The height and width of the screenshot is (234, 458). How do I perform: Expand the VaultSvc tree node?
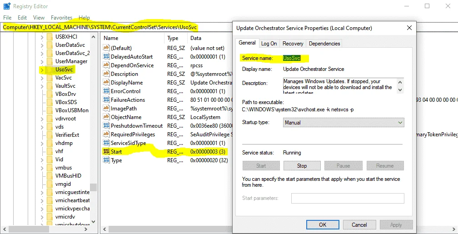[42, 86]
